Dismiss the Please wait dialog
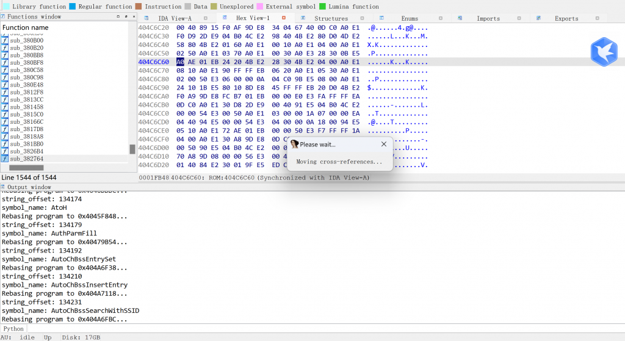Viewport: 625px width, 341px height. (x=383, y=145)
